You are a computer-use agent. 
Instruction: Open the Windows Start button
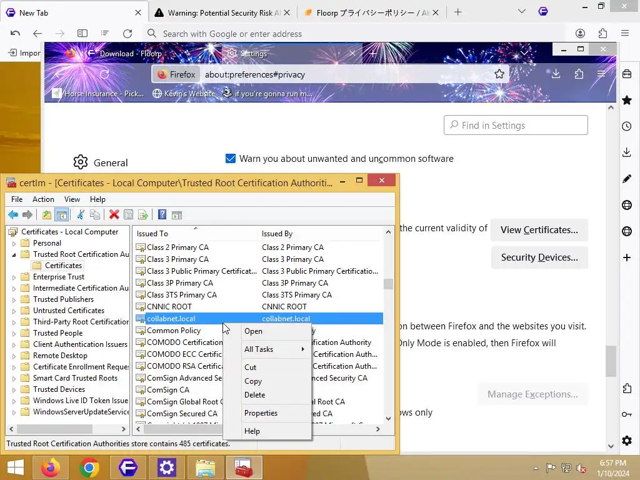pos(16,467)
